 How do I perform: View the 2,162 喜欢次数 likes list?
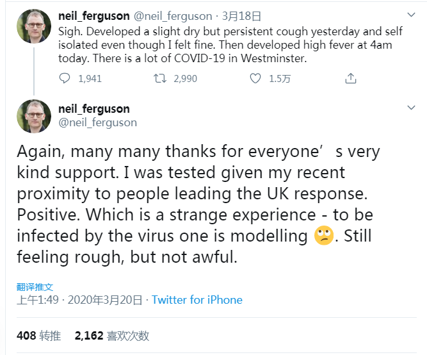(x=111, y=335)
